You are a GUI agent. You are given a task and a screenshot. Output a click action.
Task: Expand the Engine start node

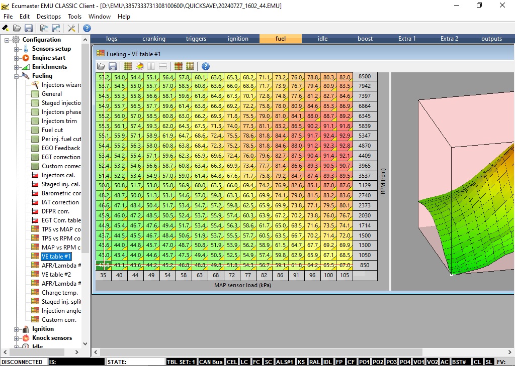[16, 58]
